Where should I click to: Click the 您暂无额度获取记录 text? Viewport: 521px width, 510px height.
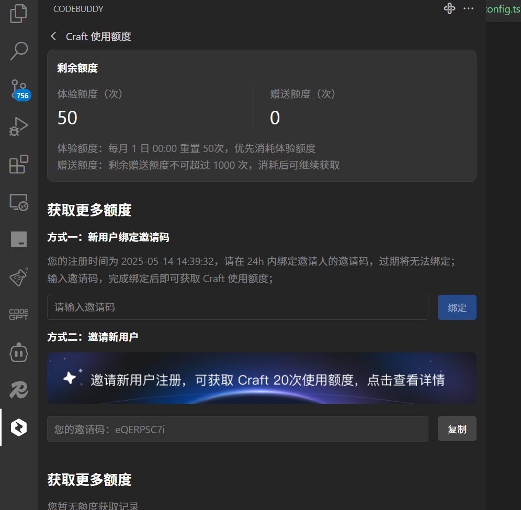pyautogui.click(x=93, y=506)
